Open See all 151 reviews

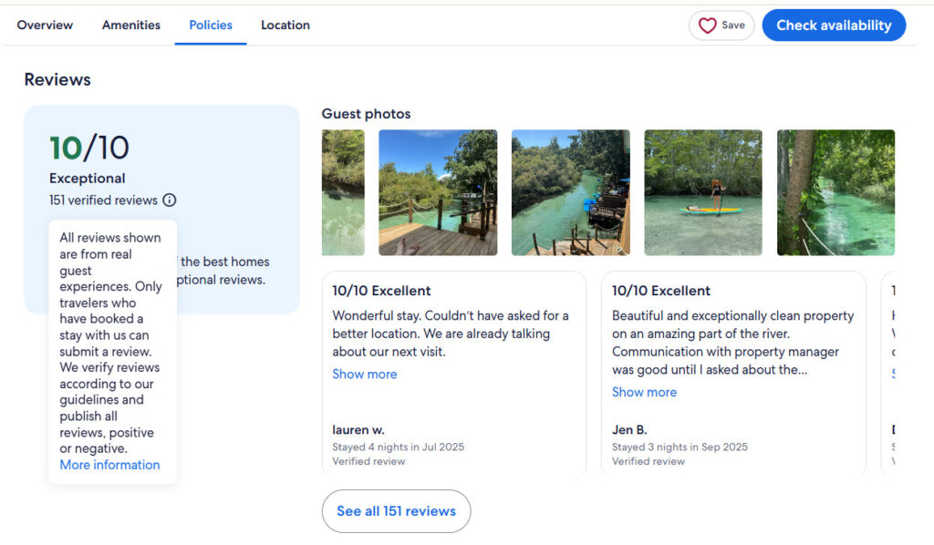396,511
